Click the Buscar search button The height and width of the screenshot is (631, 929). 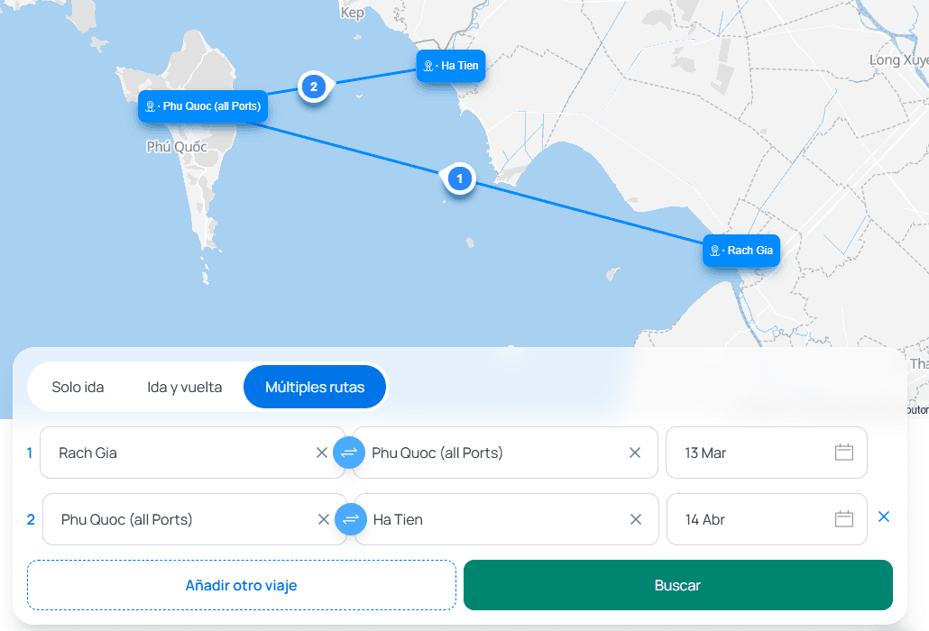(677, 586)
